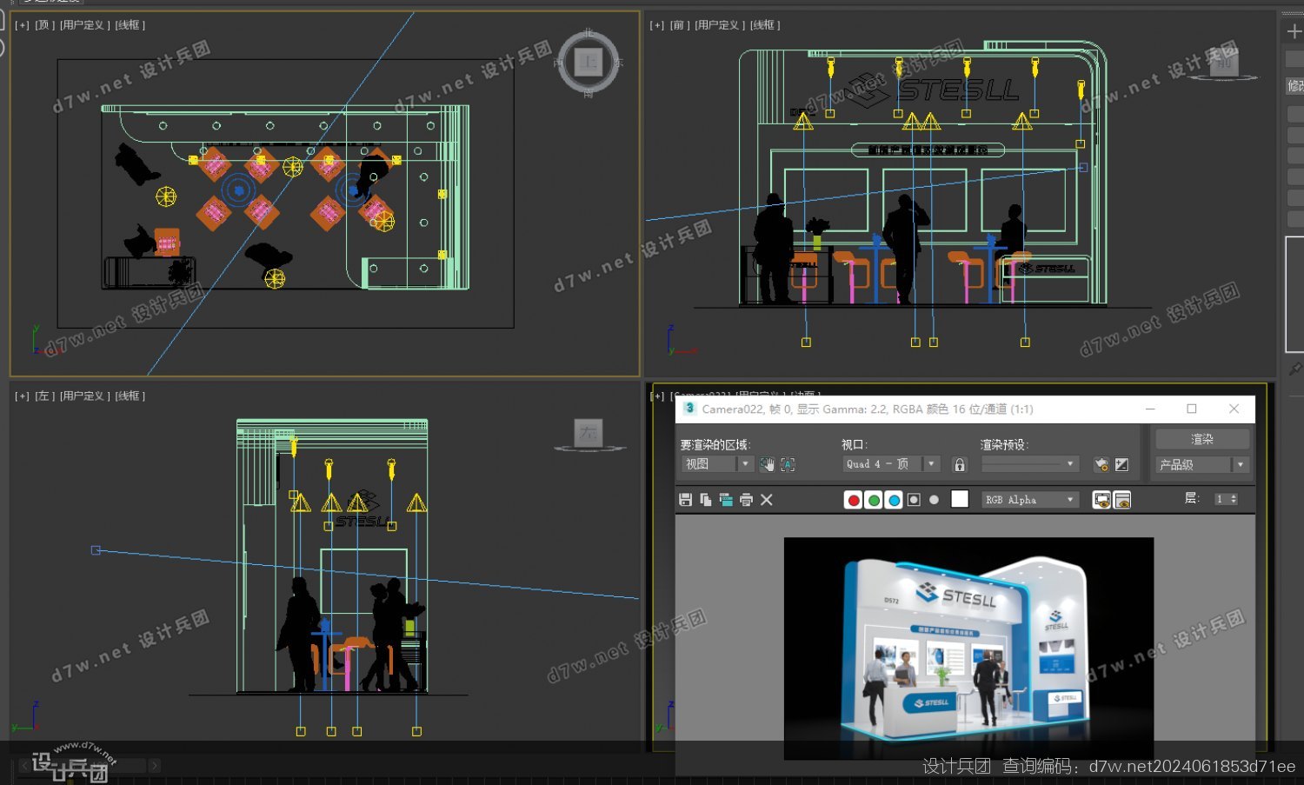This screenshot has height=785, width=1304.
Task: Open the top viewport [+] menu
Action: 22,25
